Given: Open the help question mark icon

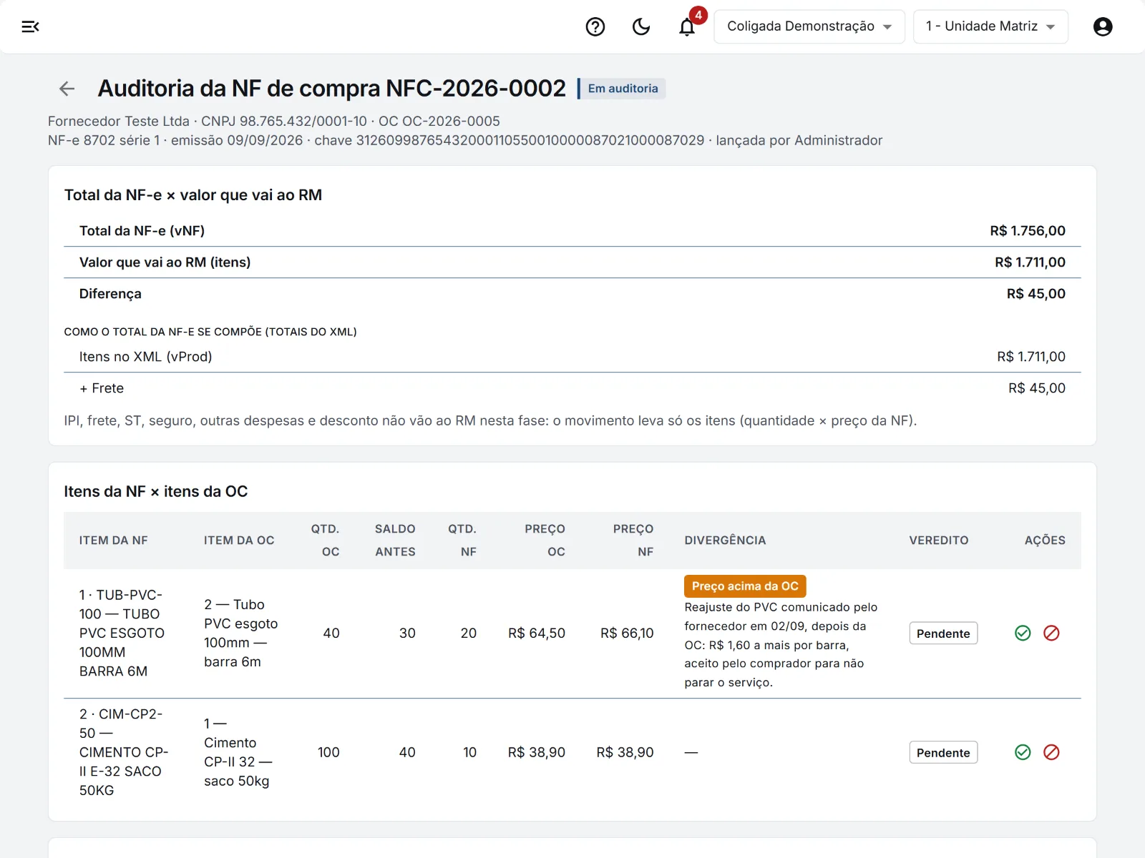Looking at the screenshot, I should tap(595, 26).
